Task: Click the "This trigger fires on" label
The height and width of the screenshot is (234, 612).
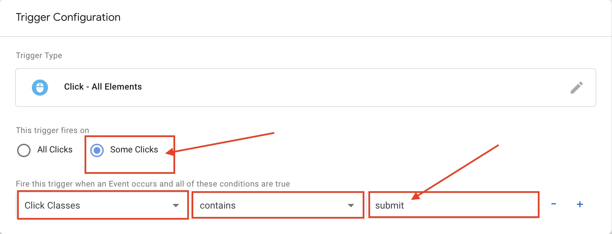Action: coord(52,130)
